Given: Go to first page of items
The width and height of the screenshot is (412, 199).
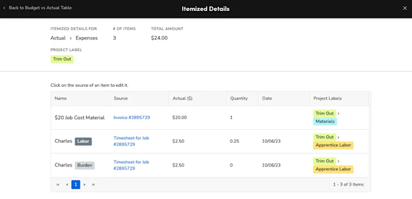Looking at the screenshot, I should coord(58,185).
